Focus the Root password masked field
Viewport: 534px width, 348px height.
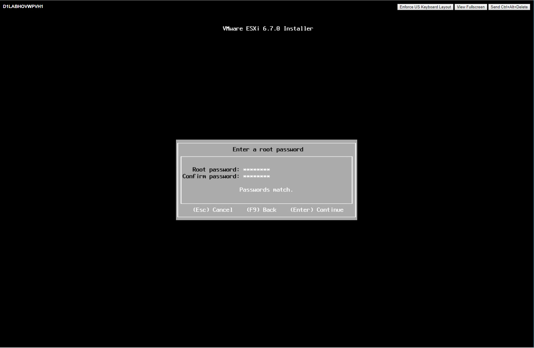[256, 170]
